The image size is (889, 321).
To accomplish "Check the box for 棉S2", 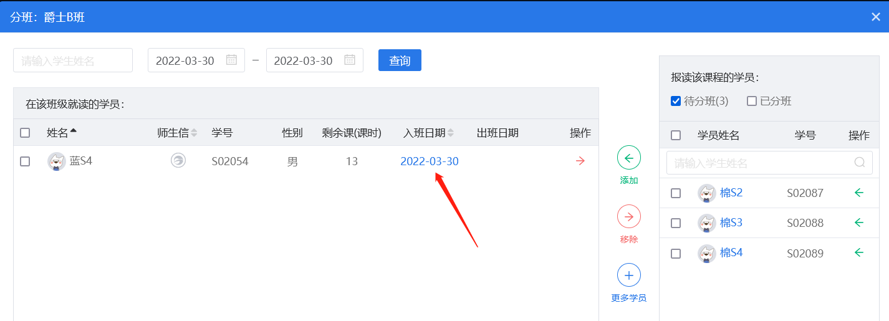I will (676, 193).
